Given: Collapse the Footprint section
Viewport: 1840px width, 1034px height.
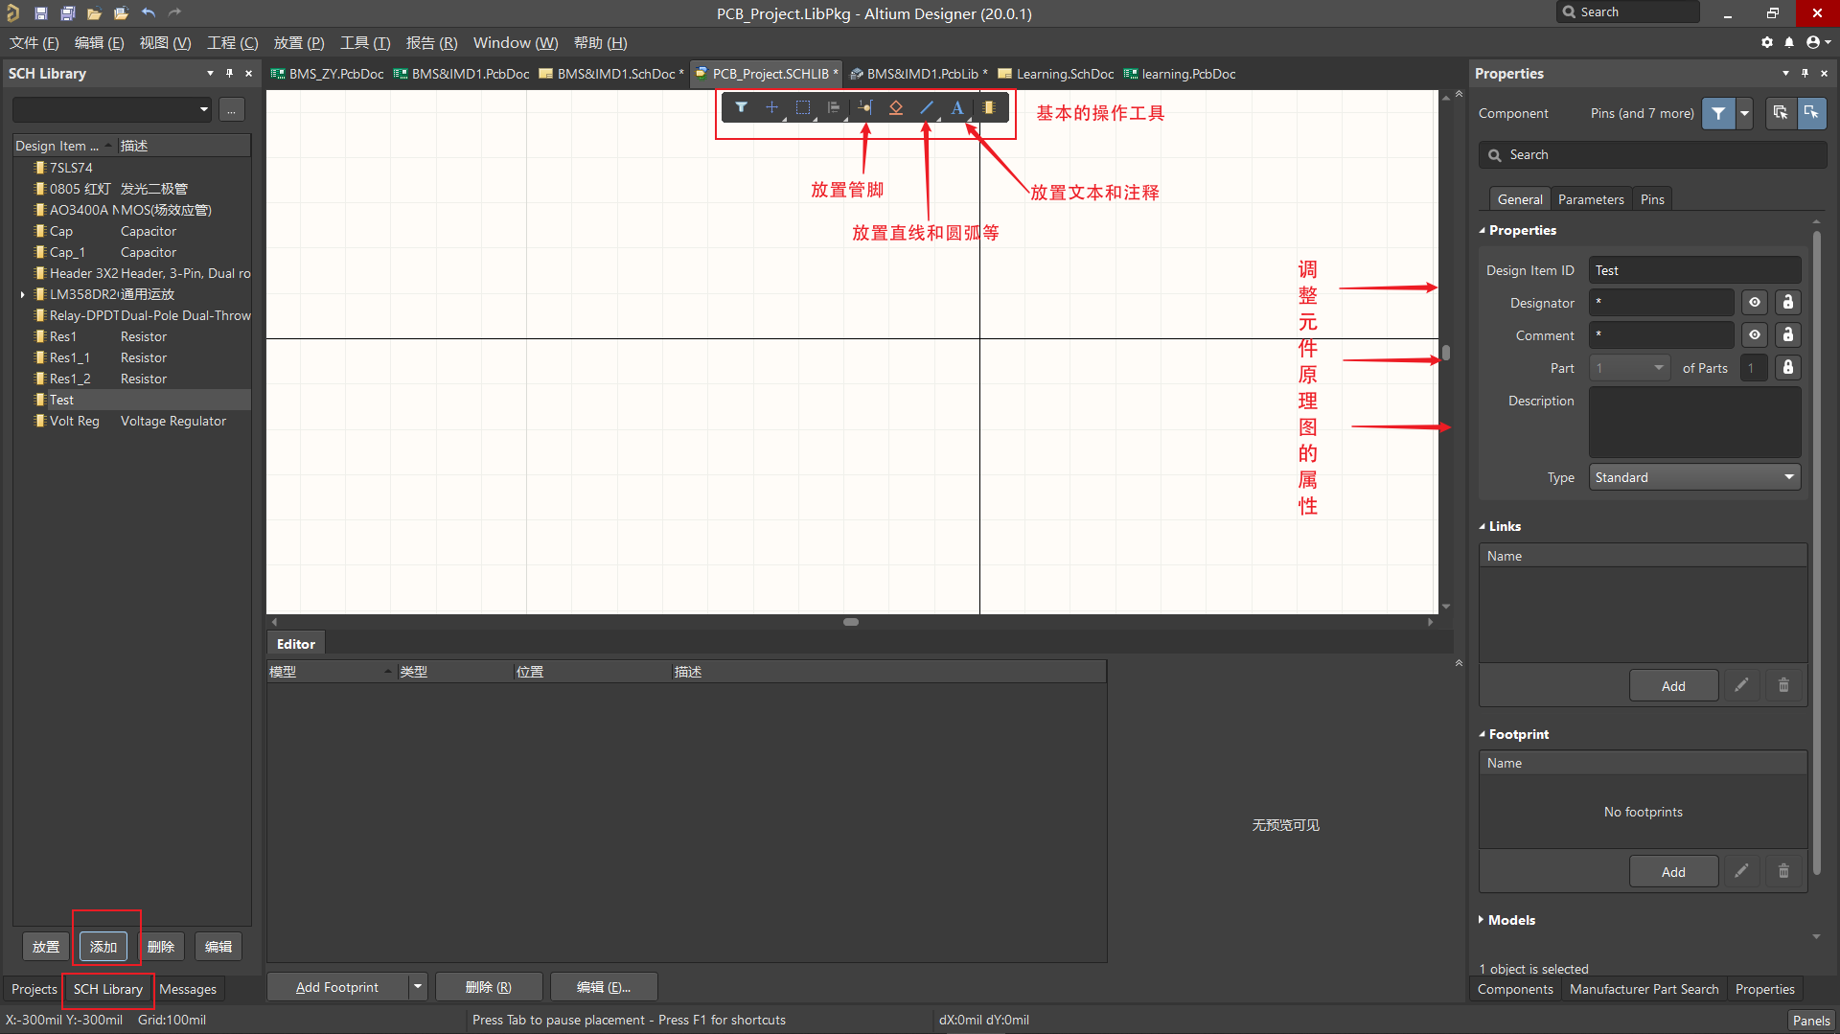Looking at the screenshot, I should click(x=1482, y=734).
